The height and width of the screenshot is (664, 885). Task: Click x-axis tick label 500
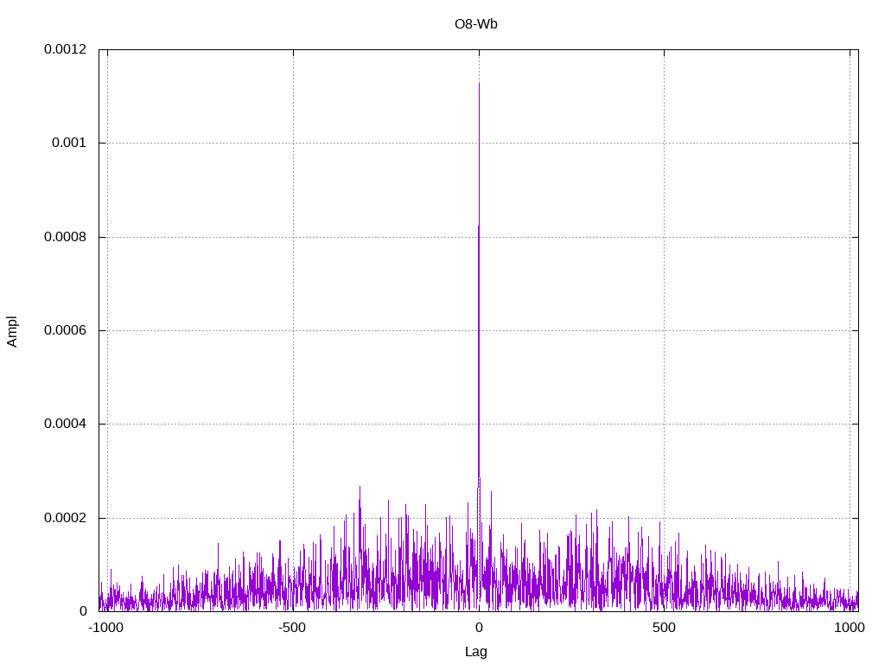664,628
